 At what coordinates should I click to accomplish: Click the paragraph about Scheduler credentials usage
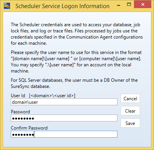point(77,34)
